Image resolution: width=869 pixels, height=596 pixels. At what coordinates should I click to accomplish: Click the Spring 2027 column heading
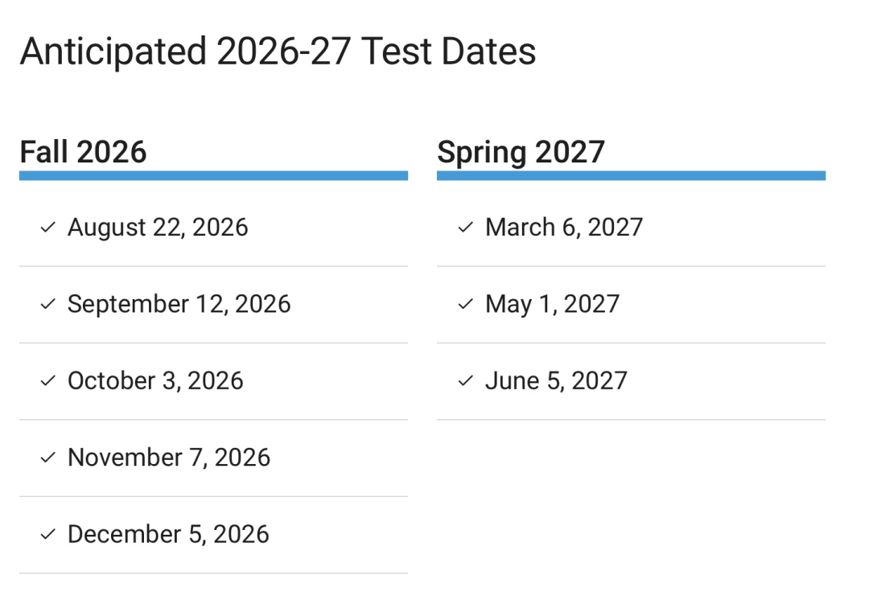click(x=521, y=152)
